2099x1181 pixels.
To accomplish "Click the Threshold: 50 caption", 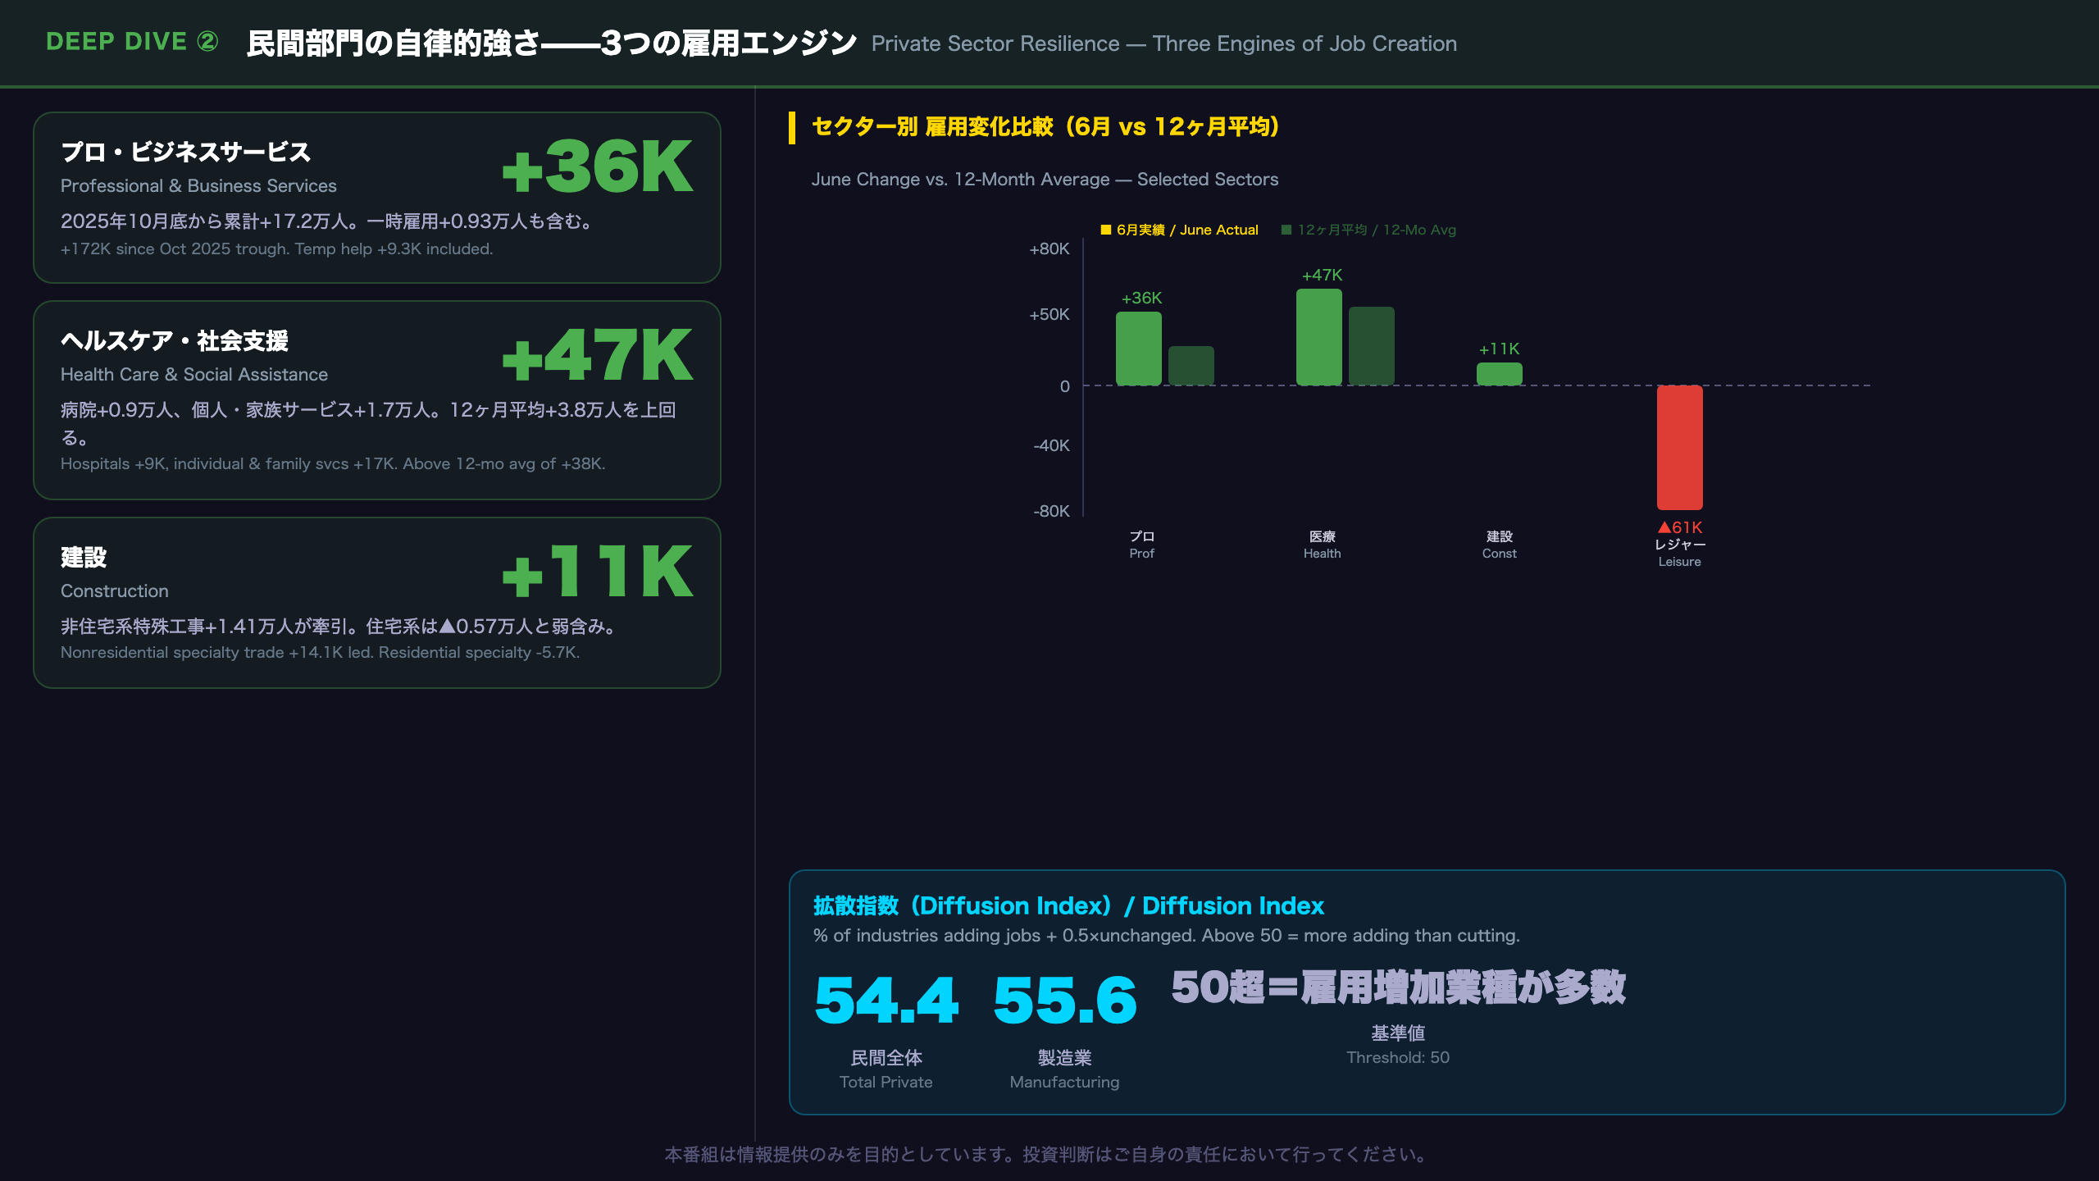I will coord(1398,1058).
